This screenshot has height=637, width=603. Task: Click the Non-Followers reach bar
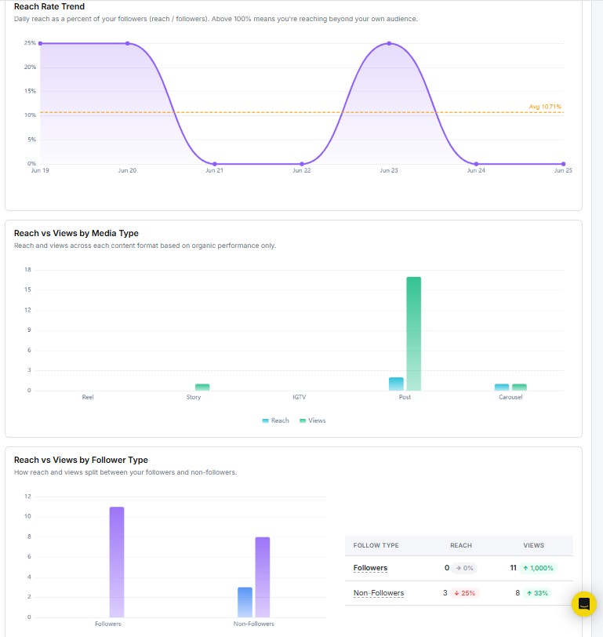click(245, 602)
